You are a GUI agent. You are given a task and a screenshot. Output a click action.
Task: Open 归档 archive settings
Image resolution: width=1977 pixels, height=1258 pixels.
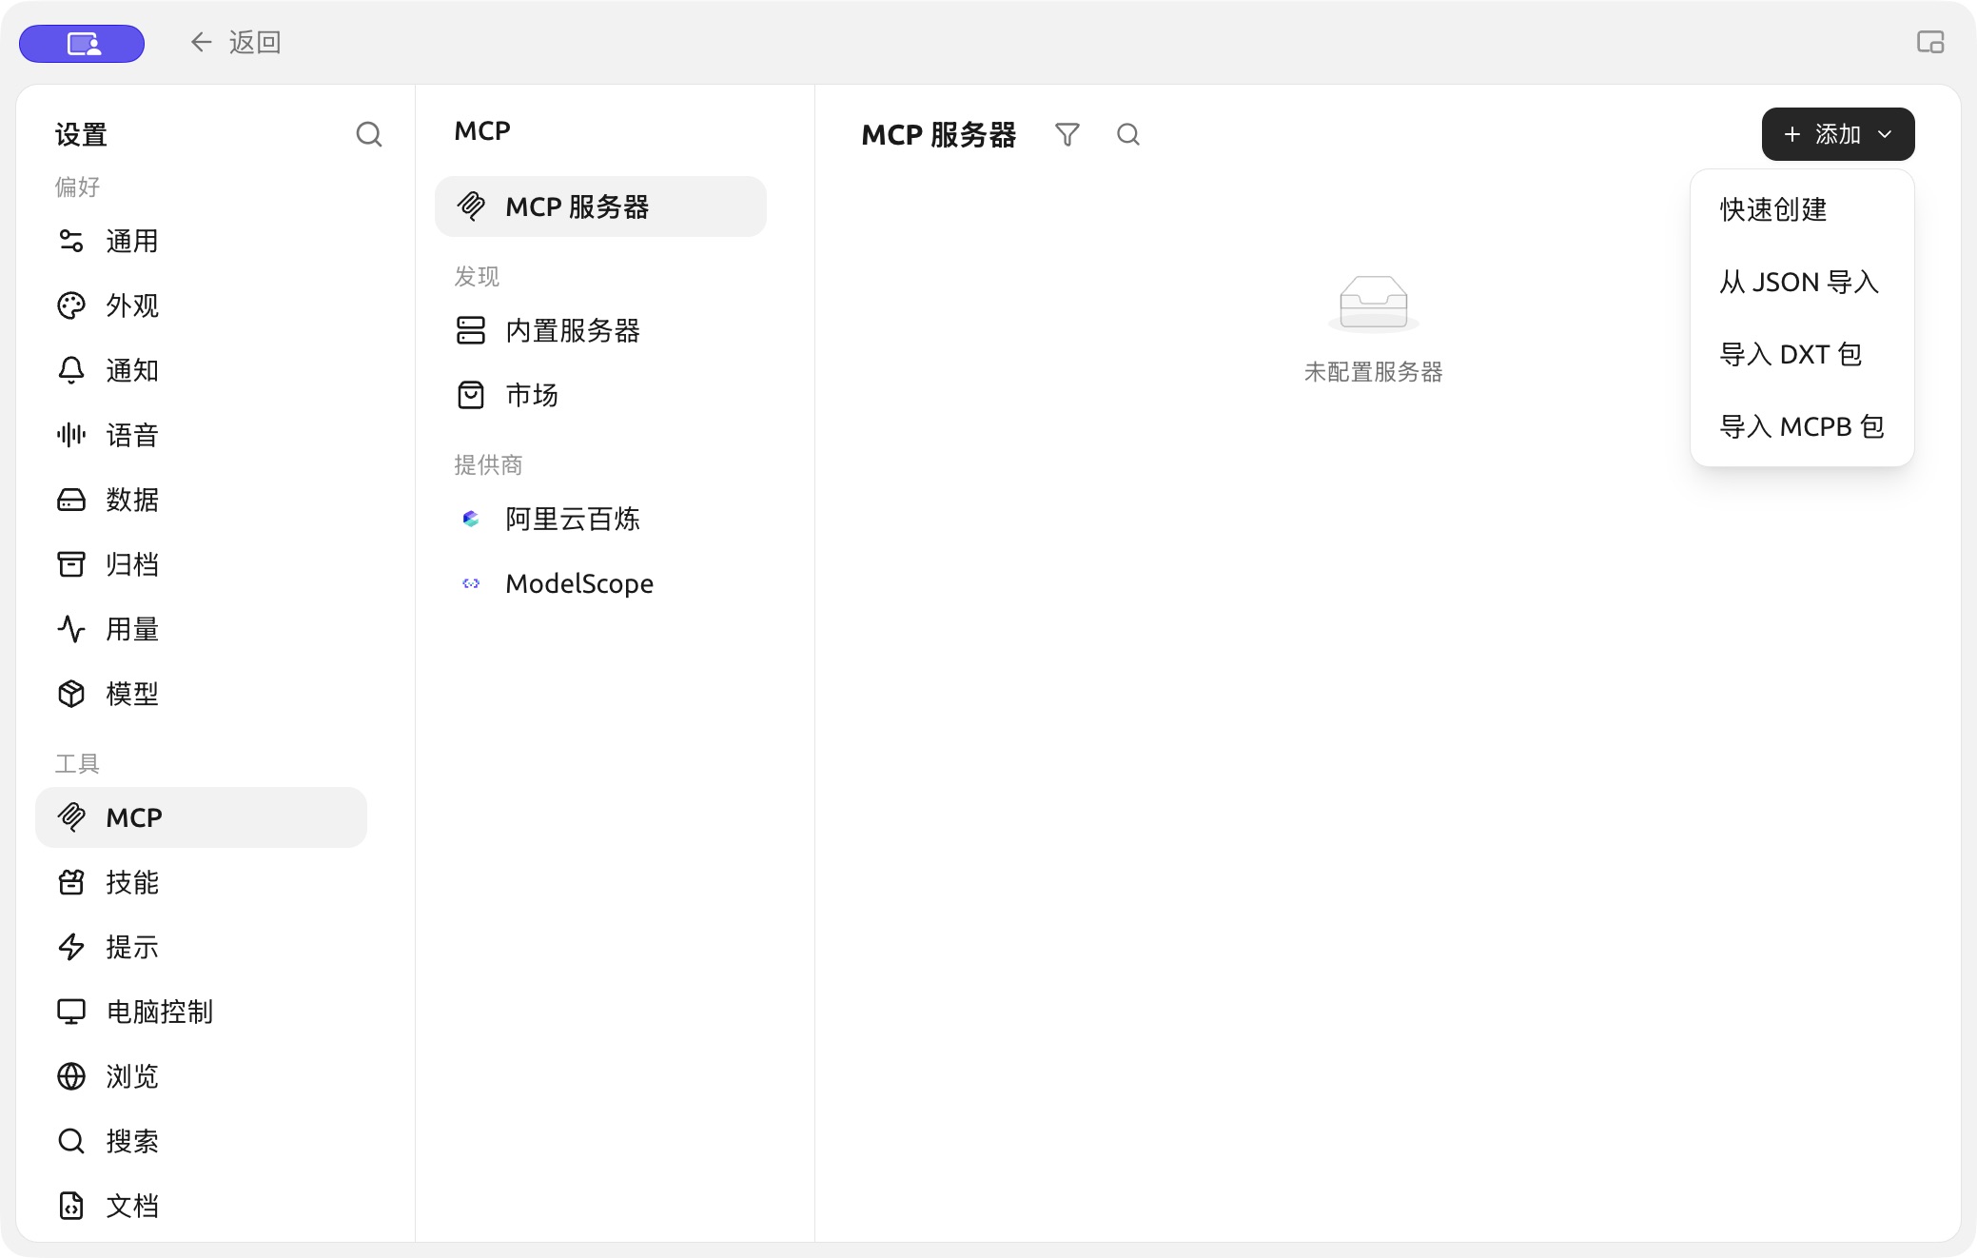point(201,564)
